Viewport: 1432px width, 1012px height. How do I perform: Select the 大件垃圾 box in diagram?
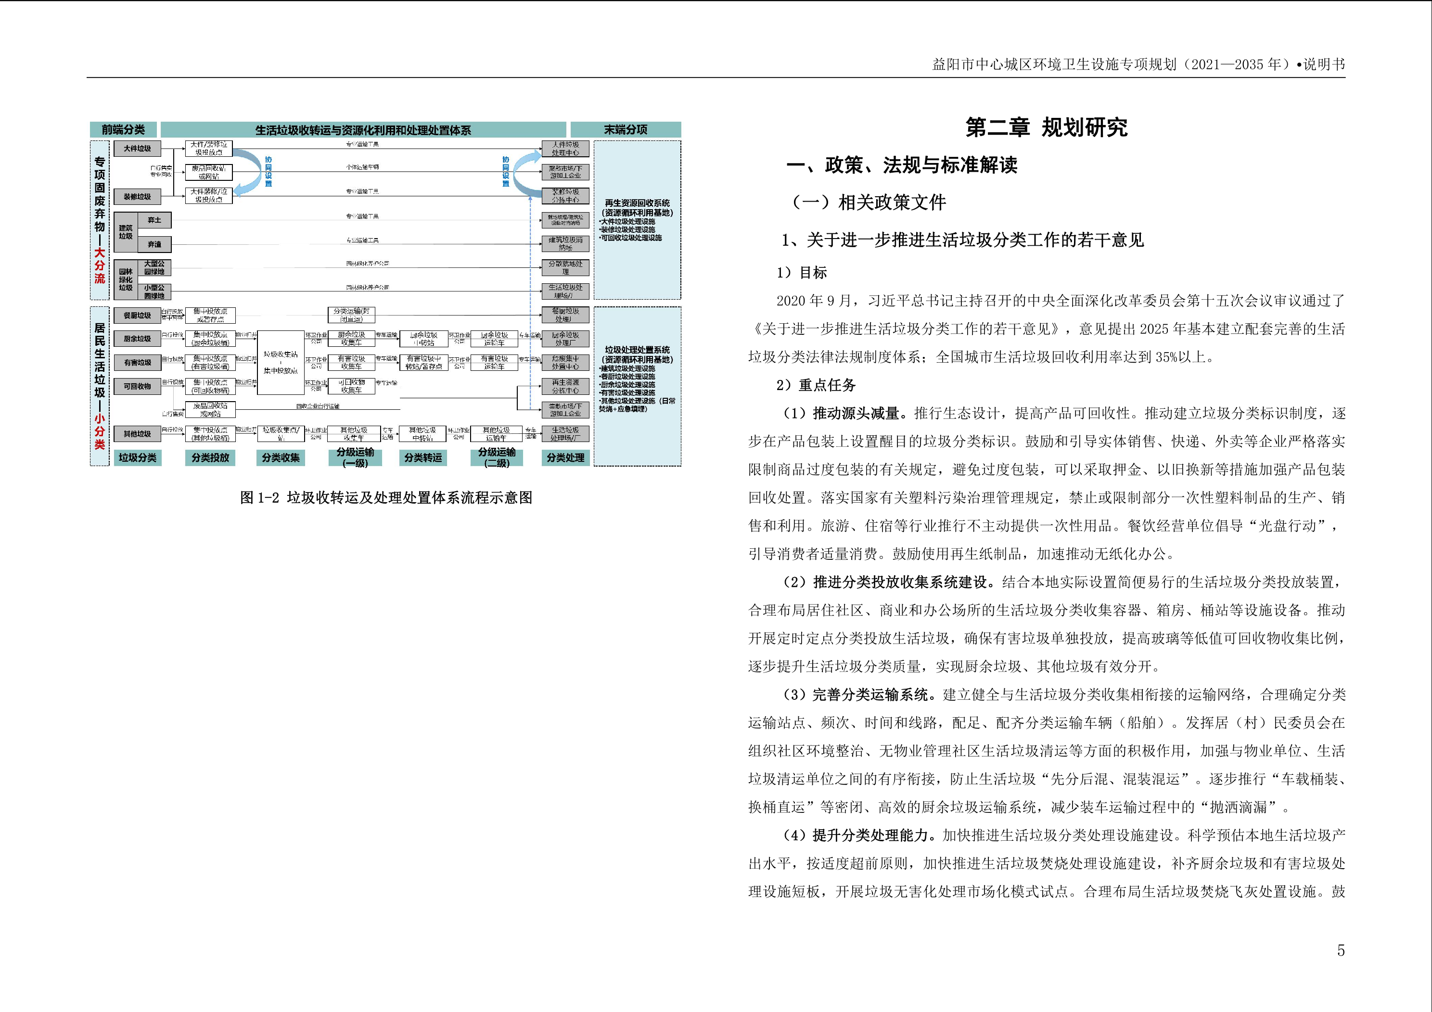point(137,149)
